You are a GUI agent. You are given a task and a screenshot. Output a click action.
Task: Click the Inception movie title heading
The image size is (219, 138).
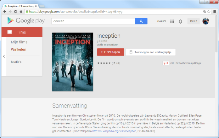(x=109, y=36)
